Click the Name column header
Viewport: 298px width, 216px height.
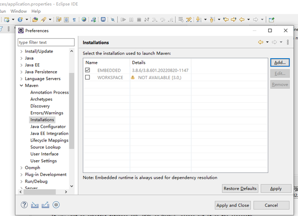[x=107, y=62]
